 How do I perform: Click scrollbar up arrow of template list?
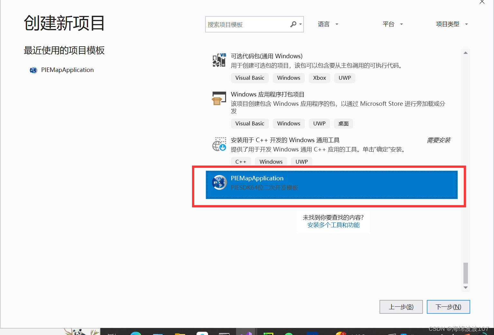click(x=465, y=53)
